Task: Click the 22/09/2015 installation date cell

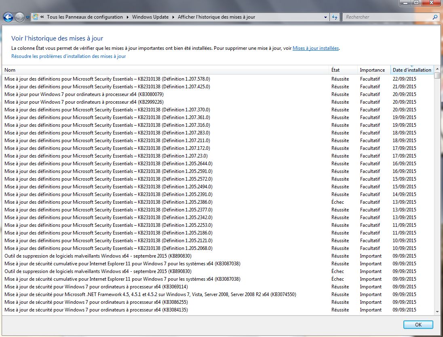Action: point(404,79)
